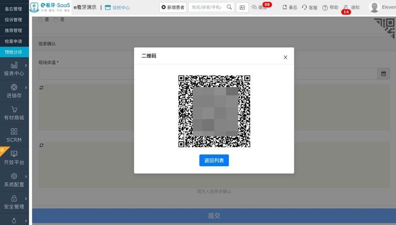
Task: Open the SCRM grid icon
Action: (14, 132)
